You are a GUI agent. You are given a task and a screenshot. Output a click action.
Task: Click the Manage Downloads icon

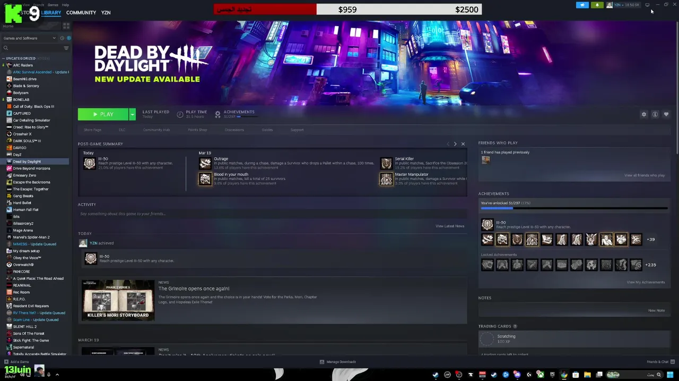[321, 362]
